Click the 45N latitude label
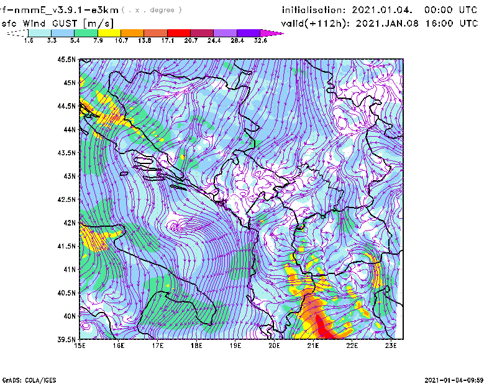 (70, 83)
